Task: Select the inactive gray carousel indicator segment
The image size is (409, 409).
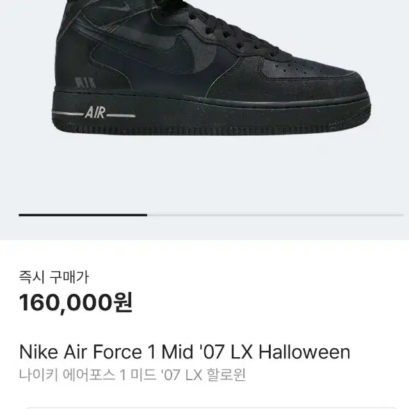Action: 275,215
